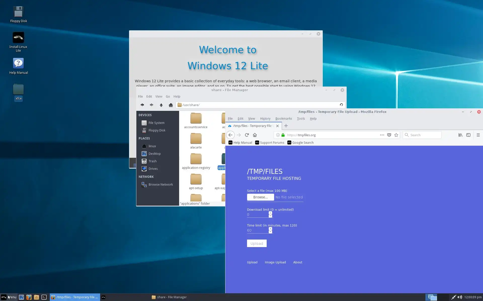
Task: Click the white Upload button
Action: pos(257,243)
